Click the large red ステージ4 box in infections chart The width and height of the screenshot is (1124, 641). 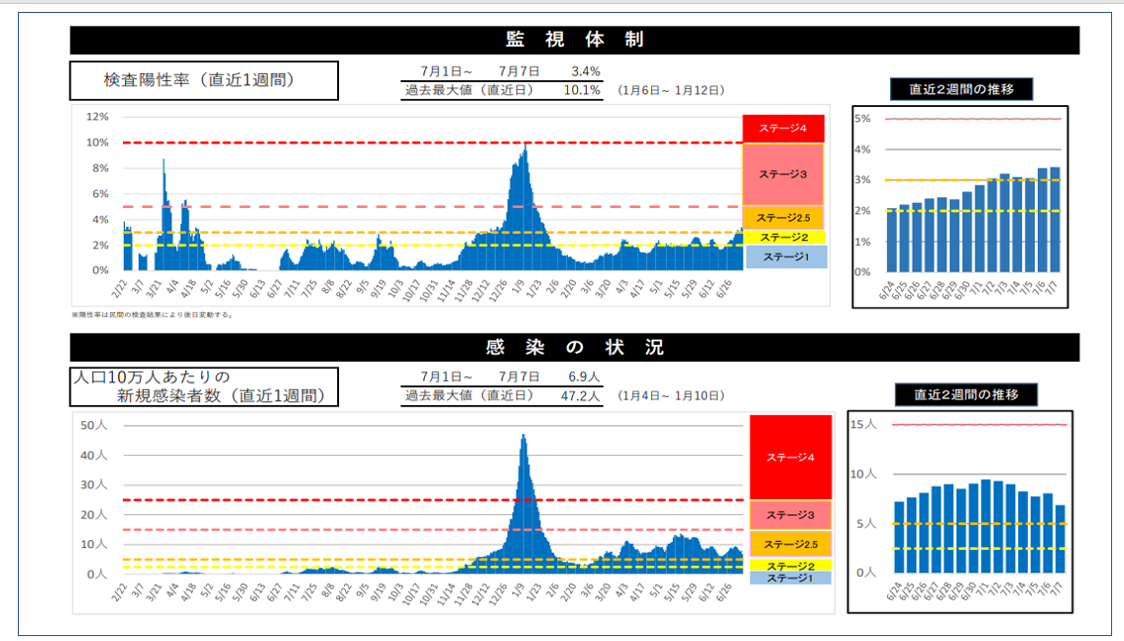[x=790, y=458]
